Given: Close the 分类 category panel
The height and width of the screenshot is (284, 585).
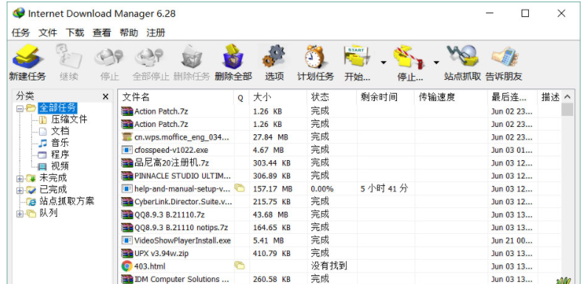Looking at the screenshot, I should (x=105, y=97).
